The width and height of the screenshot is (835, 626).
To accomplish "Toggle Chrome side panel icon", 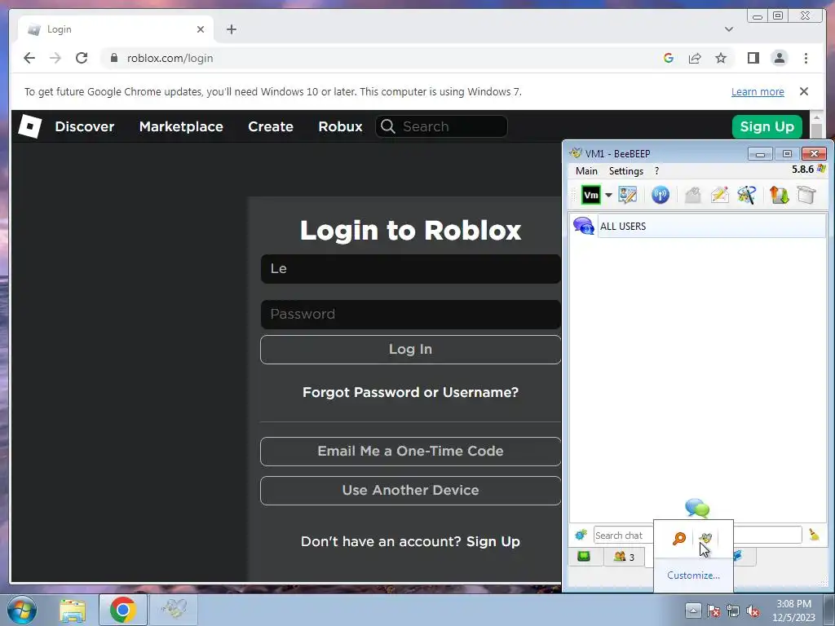I will 753,58.
